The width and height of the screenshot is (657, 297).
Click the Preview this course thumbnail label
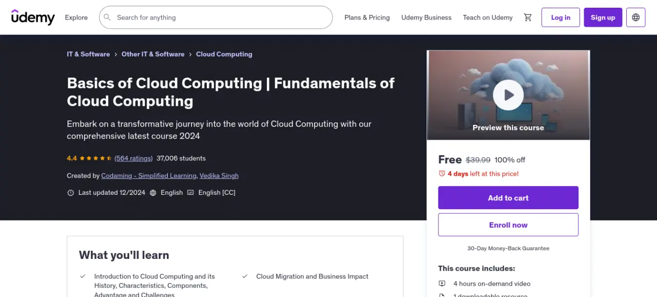click(508, 128)
